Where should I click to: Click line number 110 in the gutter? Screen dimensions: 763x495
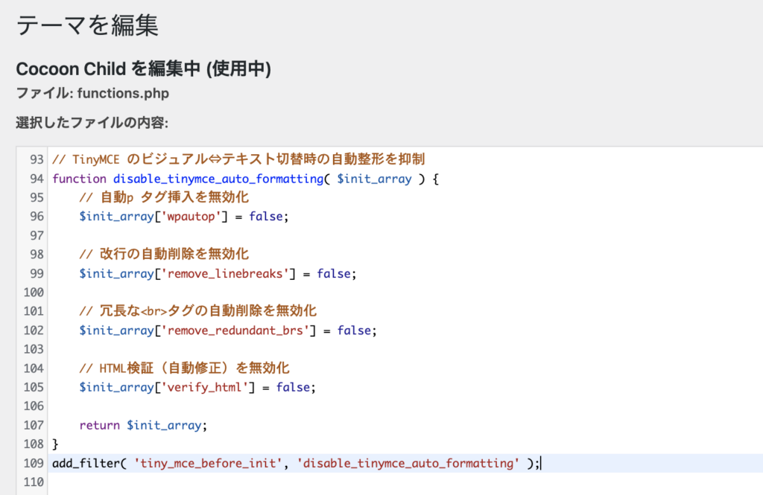34,482
